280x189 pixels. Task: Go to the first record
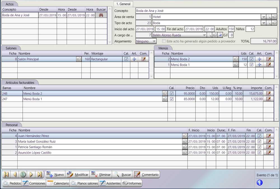pyautogui.click(x=6, y=175)
